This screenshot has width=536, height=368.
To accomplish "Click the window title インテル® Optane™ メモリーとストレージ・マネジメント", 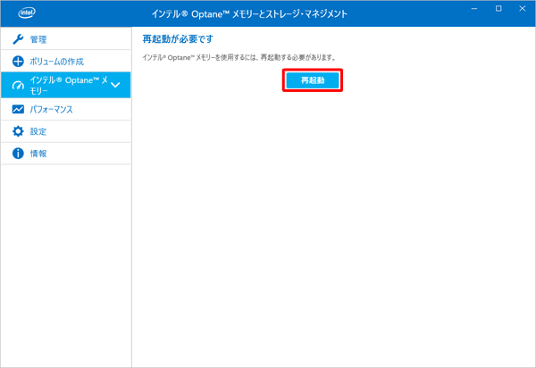I will pyautogui.click(x=249, y=14).
